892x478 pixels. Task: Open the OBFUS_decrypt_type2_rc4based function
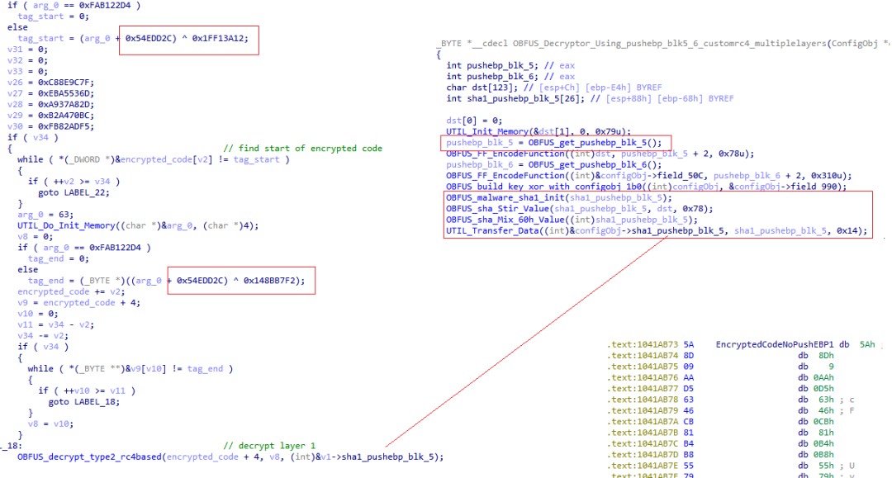click(90, 457)
